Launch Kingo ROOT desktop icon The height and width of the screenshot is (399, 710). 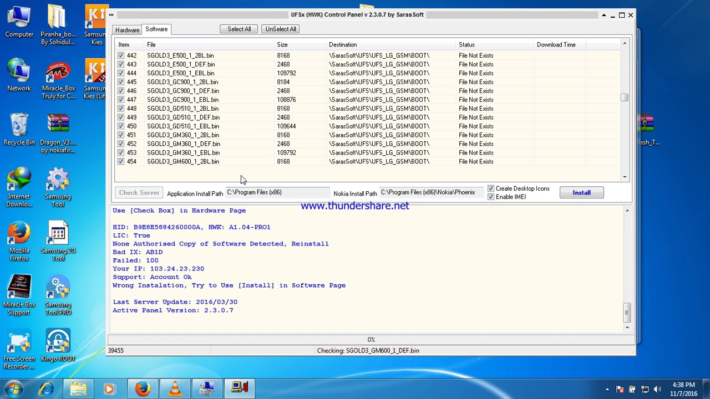58,346
